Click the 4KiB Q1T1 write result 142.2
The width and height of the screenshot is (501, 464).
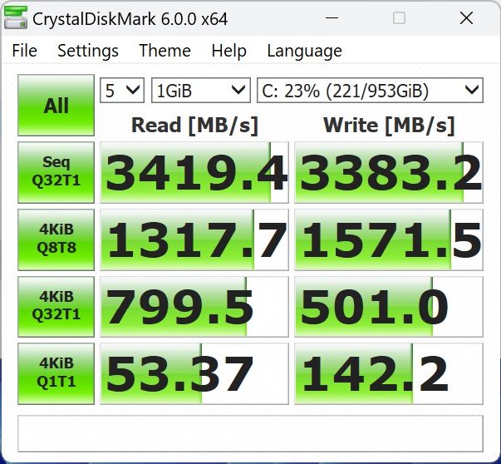pos(389,373)
